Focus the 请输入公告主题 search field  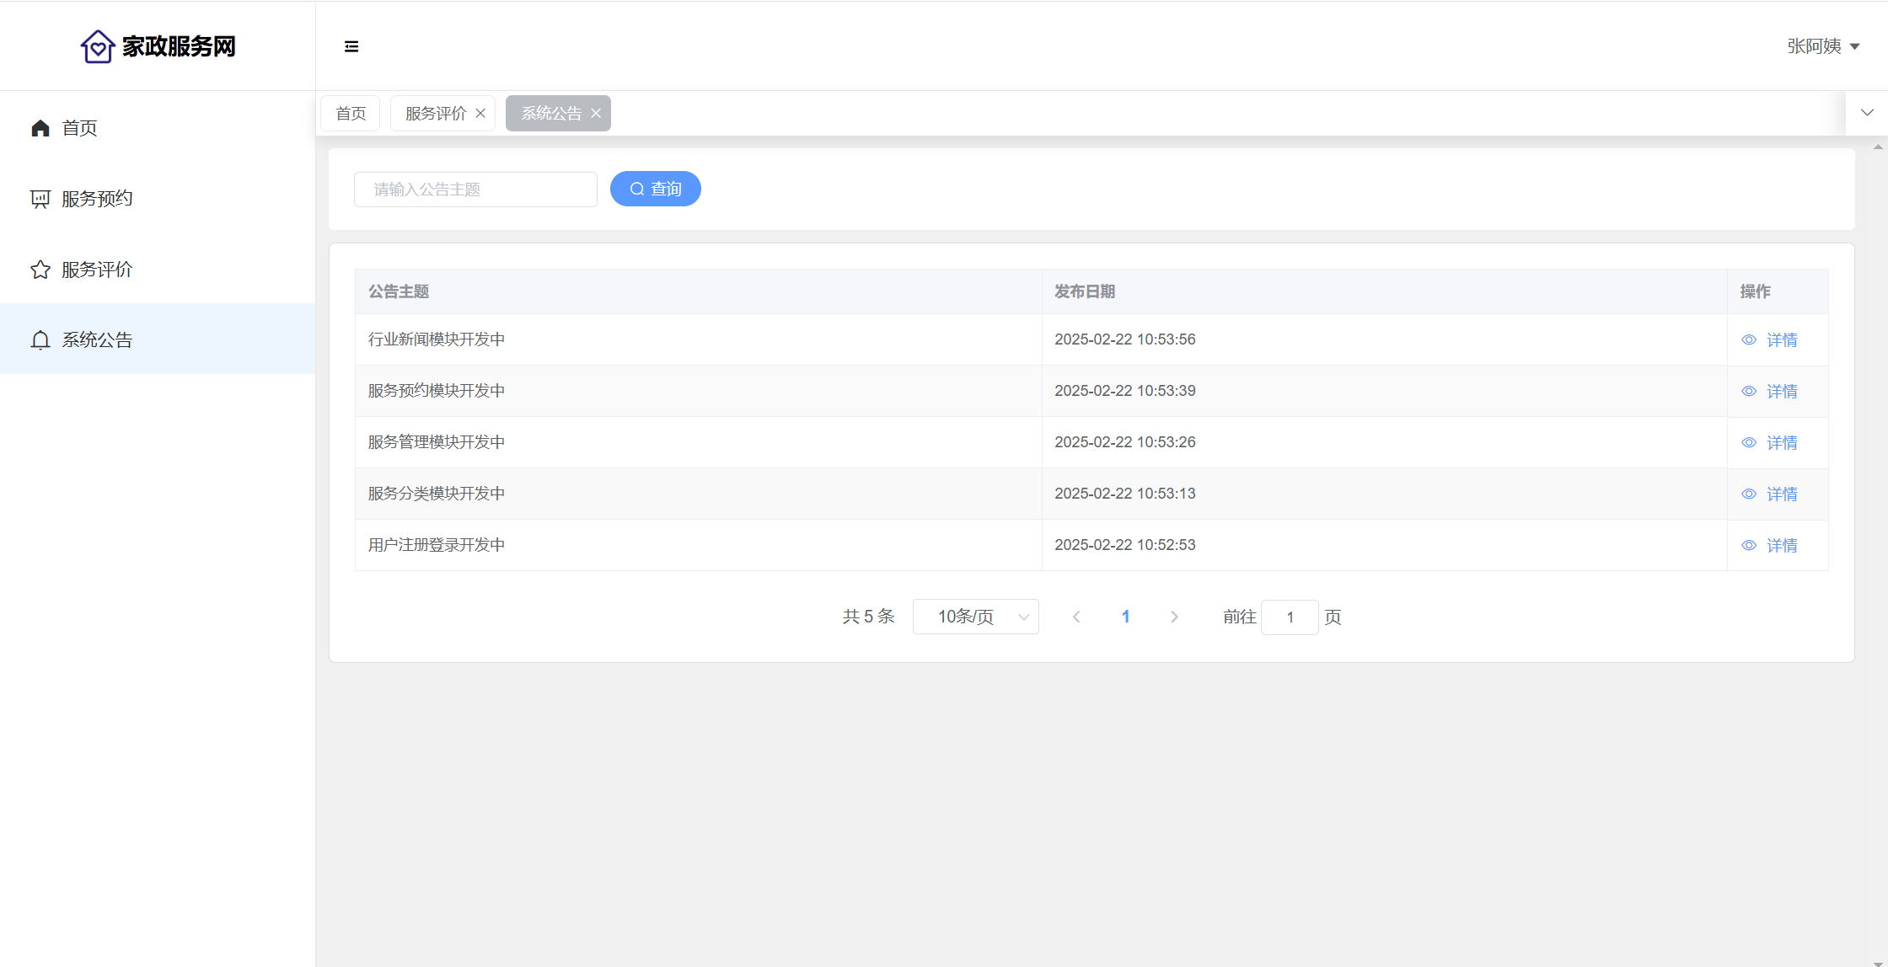(475, 190)
